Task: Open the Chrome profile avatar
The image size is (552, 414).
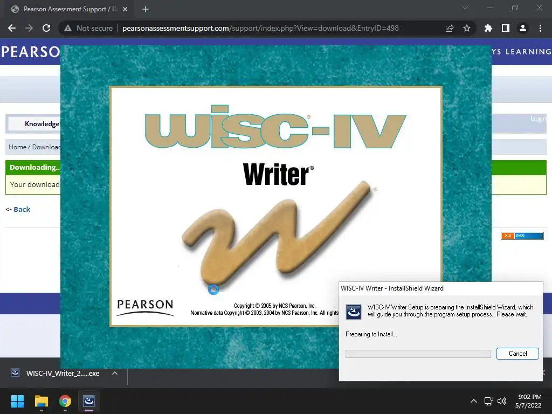Action: 522,28
